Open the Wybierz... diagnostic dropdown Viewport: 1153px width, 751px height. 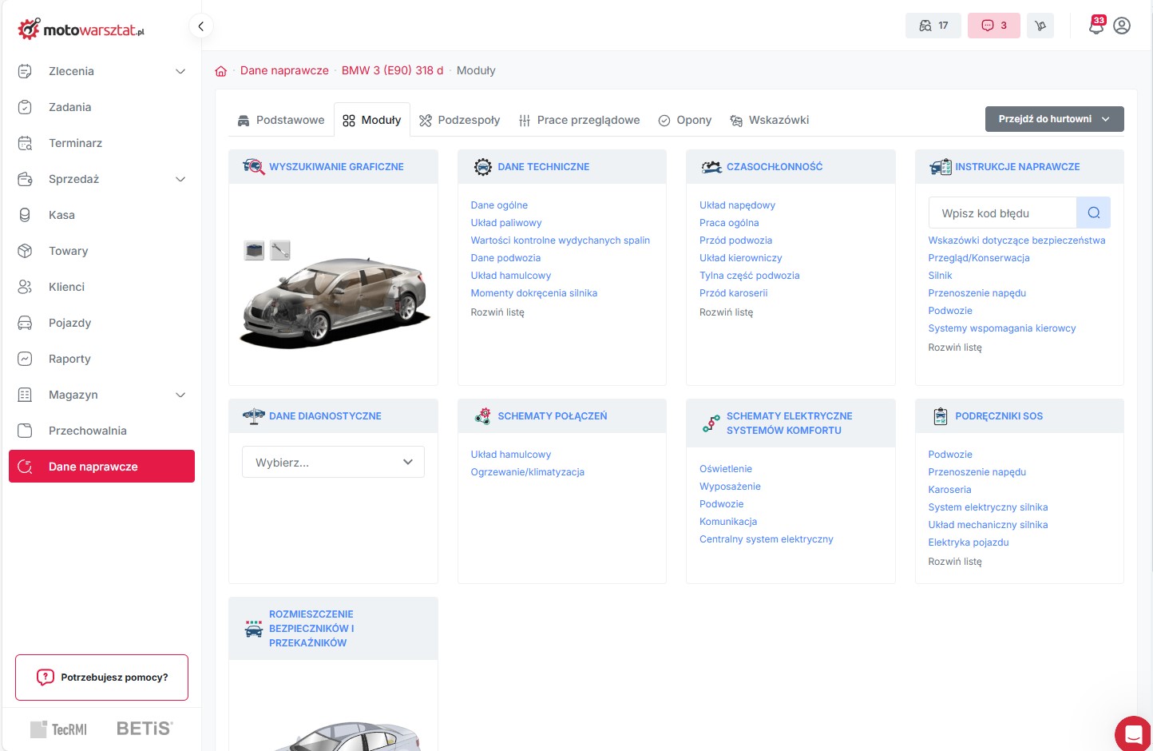(x=333, y=462)
